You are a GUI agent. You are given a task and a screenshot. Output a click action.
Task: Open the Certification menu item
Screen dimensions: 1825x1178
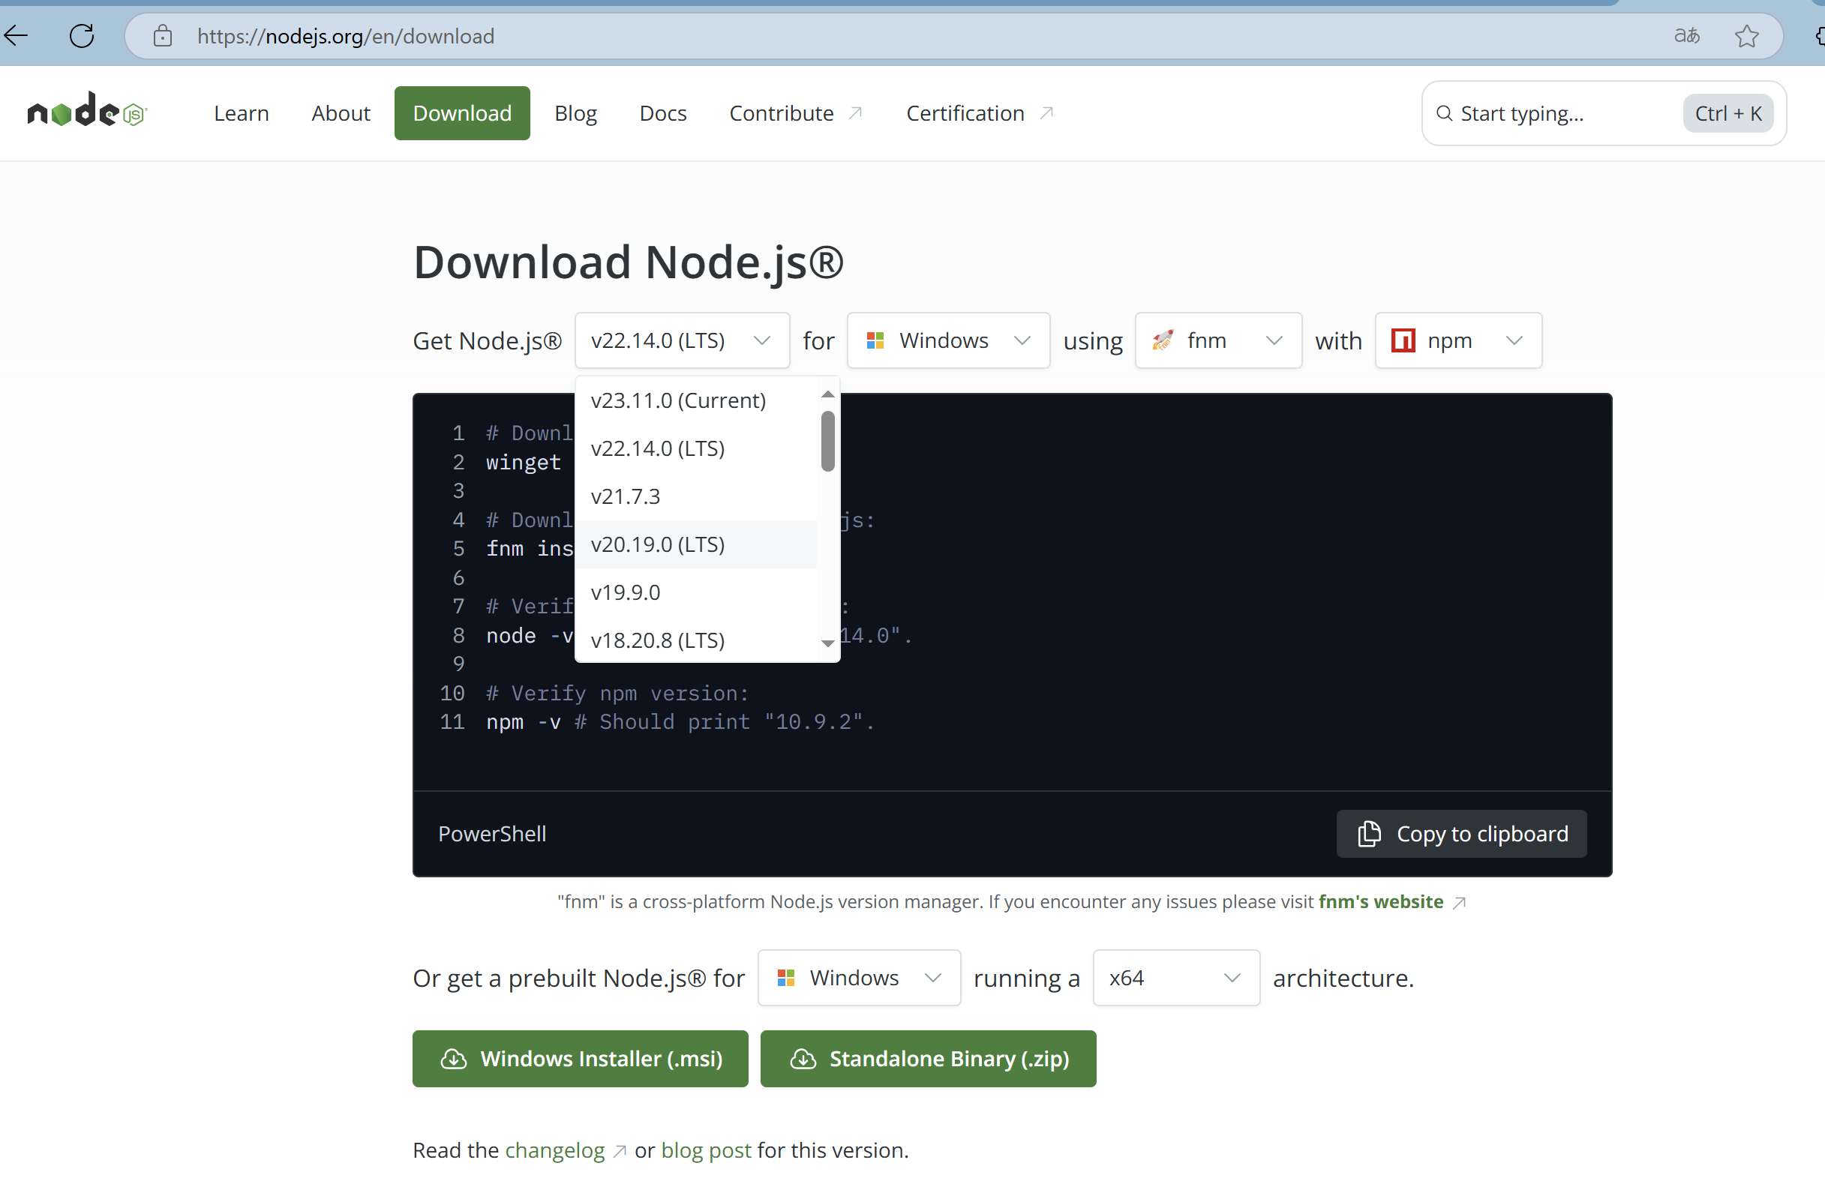tap(965, 112)
